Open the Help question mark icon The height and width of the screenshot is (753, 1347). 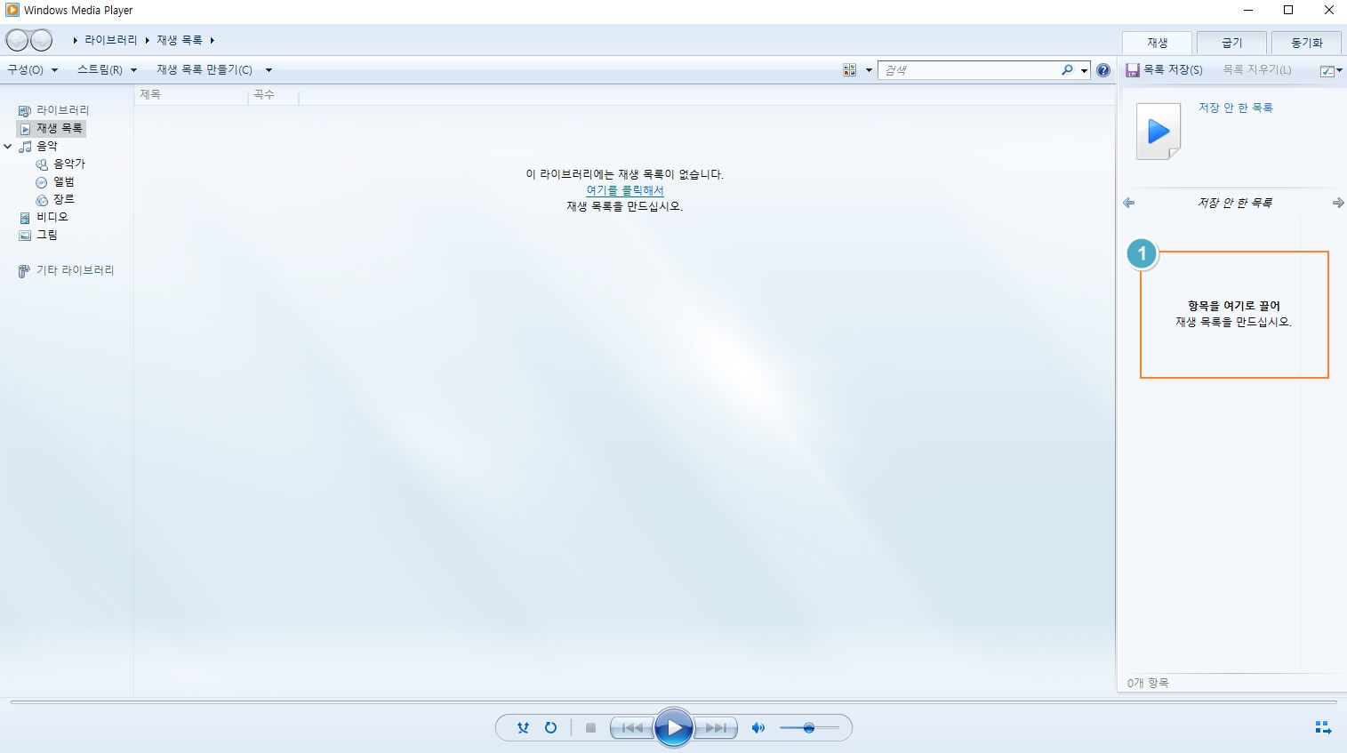click(x=1103, y=70)
